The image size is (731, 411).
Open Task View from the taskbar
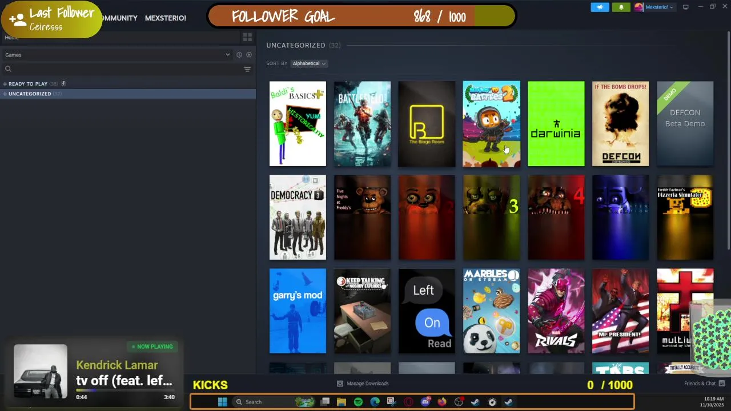tap(325, 402)
